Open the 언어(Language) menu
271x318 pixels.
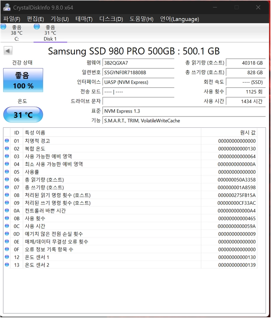point(180,19)
